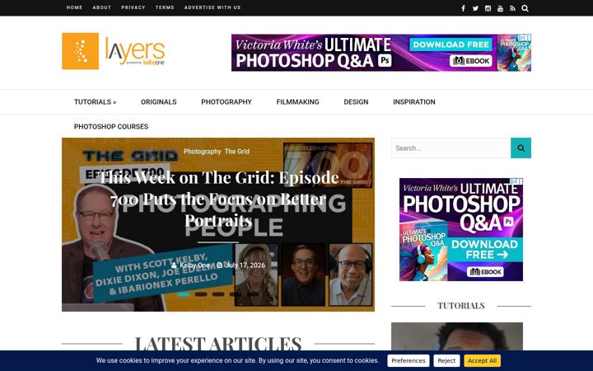Open the YouTube social icon
Screen dimensions: 593x371
[500, 8]
